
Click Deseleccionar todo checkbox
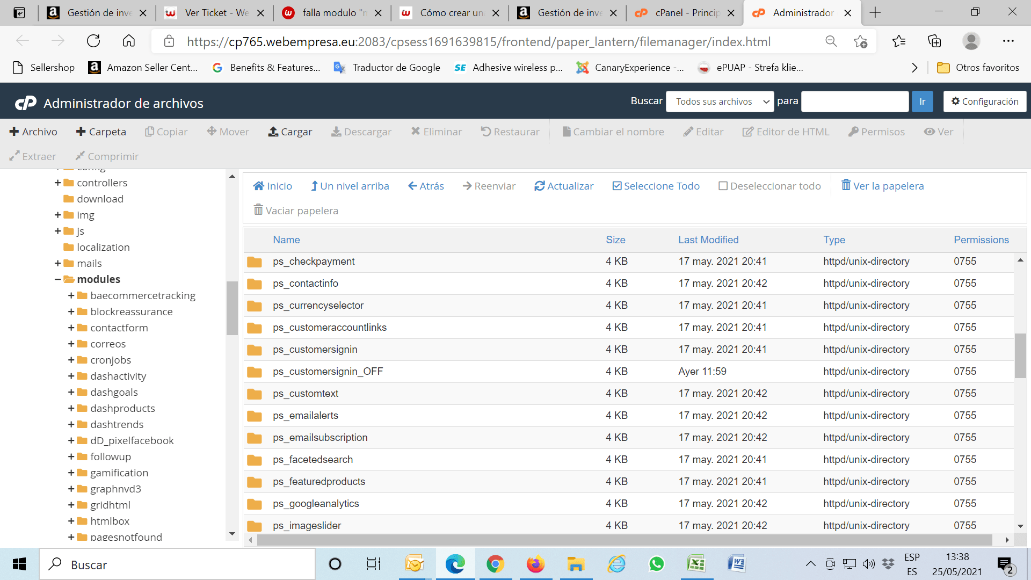pyautogui.click(x=769, y=186)
